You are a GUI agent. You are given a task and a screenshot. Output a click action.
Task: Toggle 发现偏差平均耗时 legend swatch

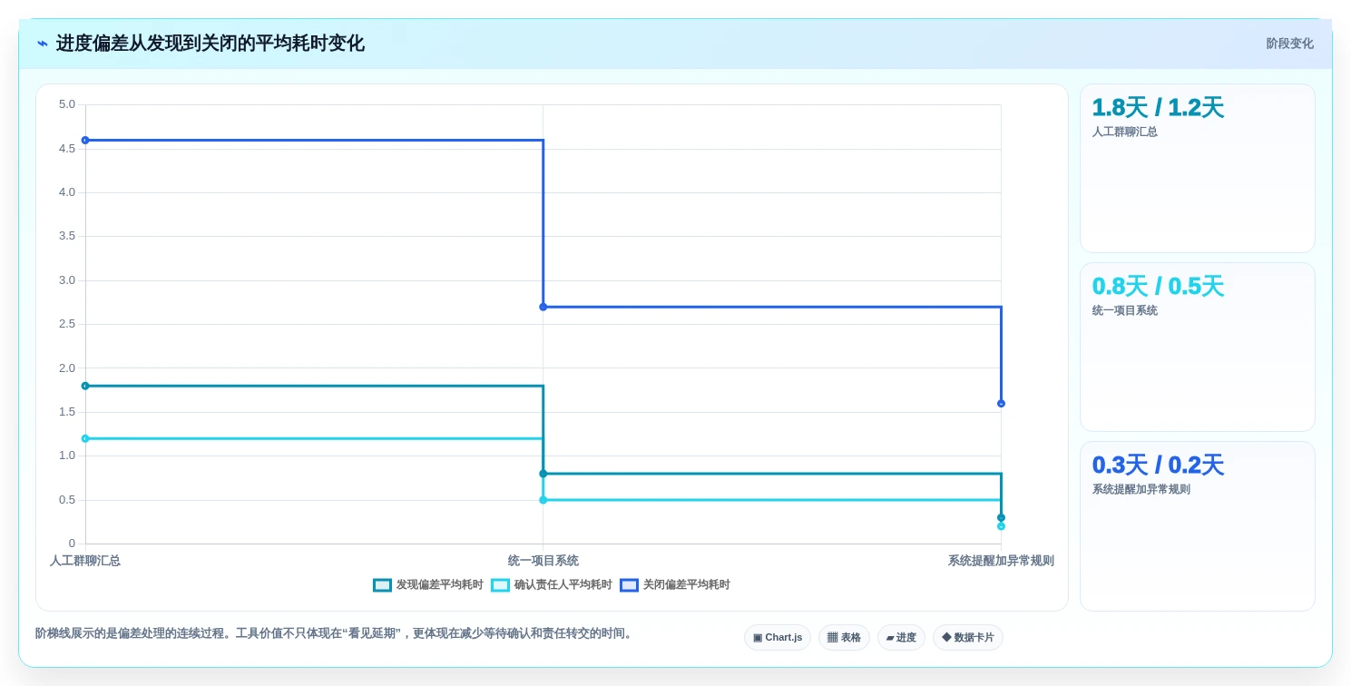[x=382, y=585]
